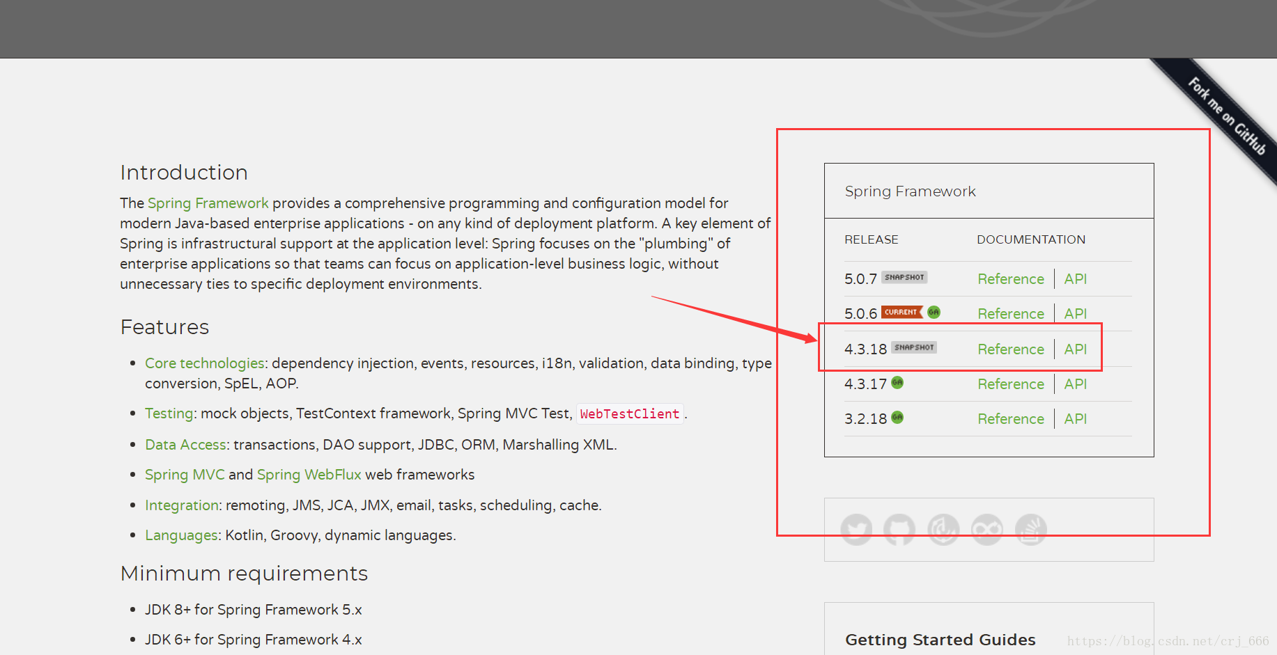Open the Core technologies link
Image resolution: width=1277 pixels, height=655 pixels.
coord(205,363)
